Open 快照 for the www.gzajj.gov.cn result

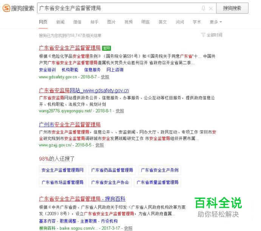(100, 145)
